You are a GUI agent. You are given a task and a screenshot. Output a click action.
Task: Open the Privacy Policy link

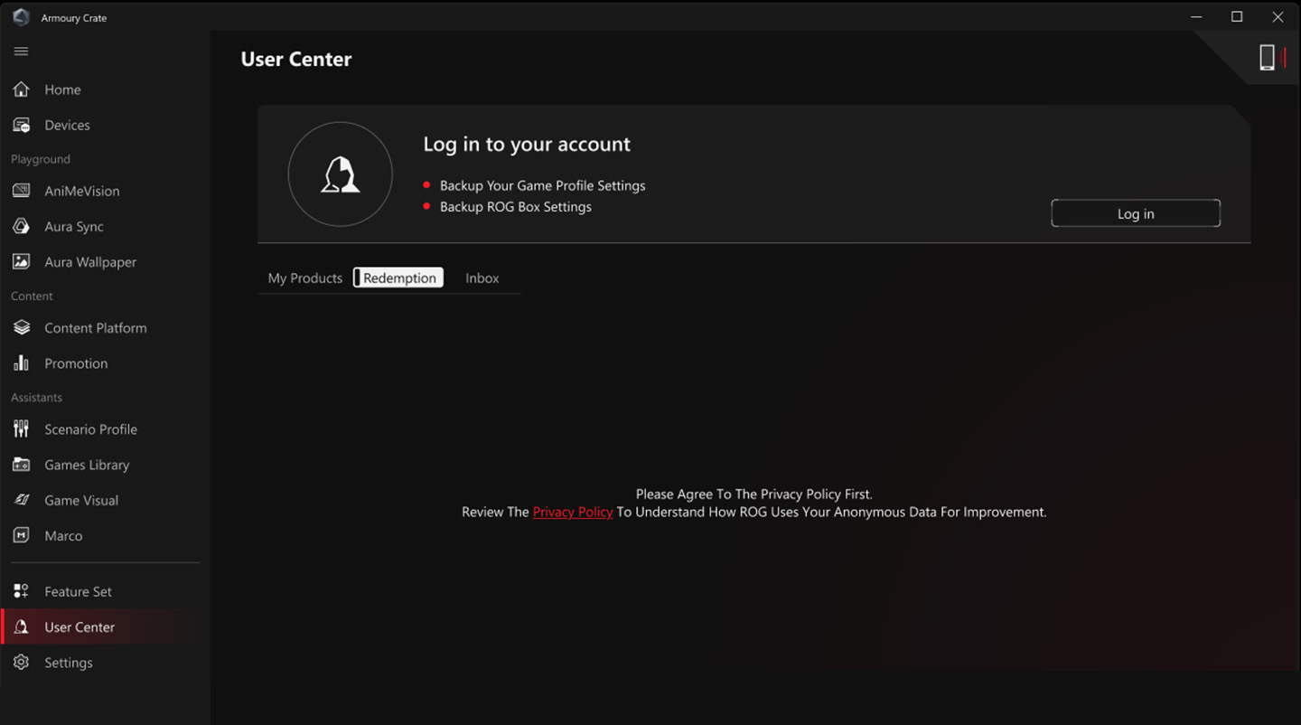pos(573,512)
